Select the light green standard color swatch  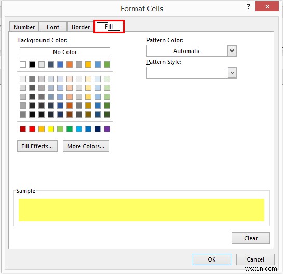[x=60, y=129]
